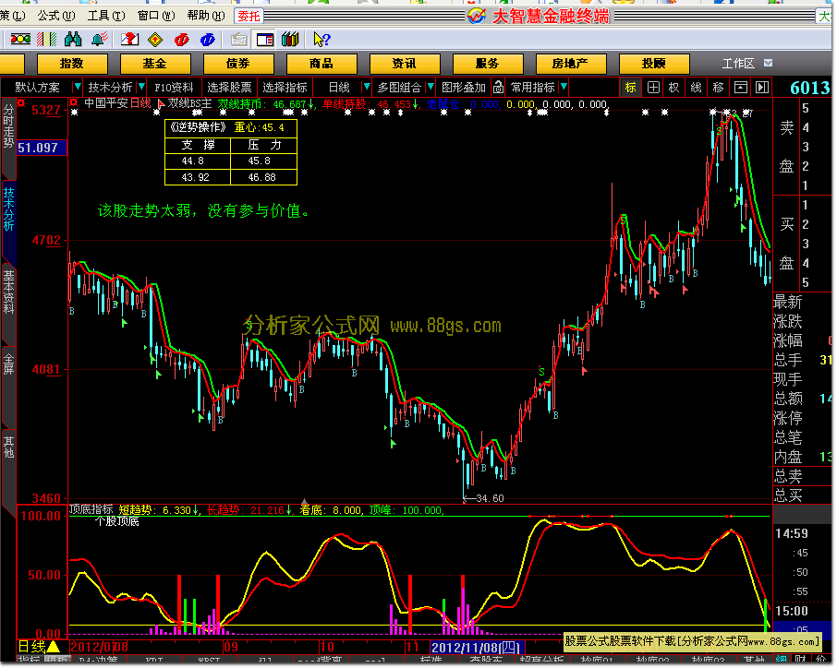Click the arrow icon before 双线BS主
The height and width of the screenshot is (668, 837).
click(x=161, y=103)
